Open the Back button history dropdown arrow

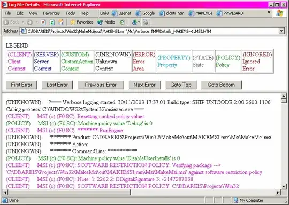23,22
